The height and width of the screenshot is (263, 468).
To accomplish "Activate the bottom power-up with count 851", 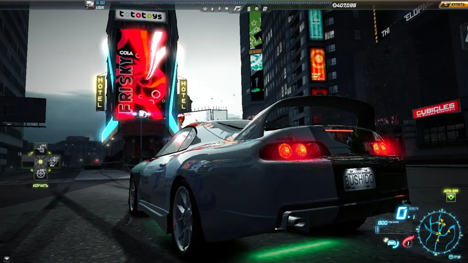I will tap(41, 174).
